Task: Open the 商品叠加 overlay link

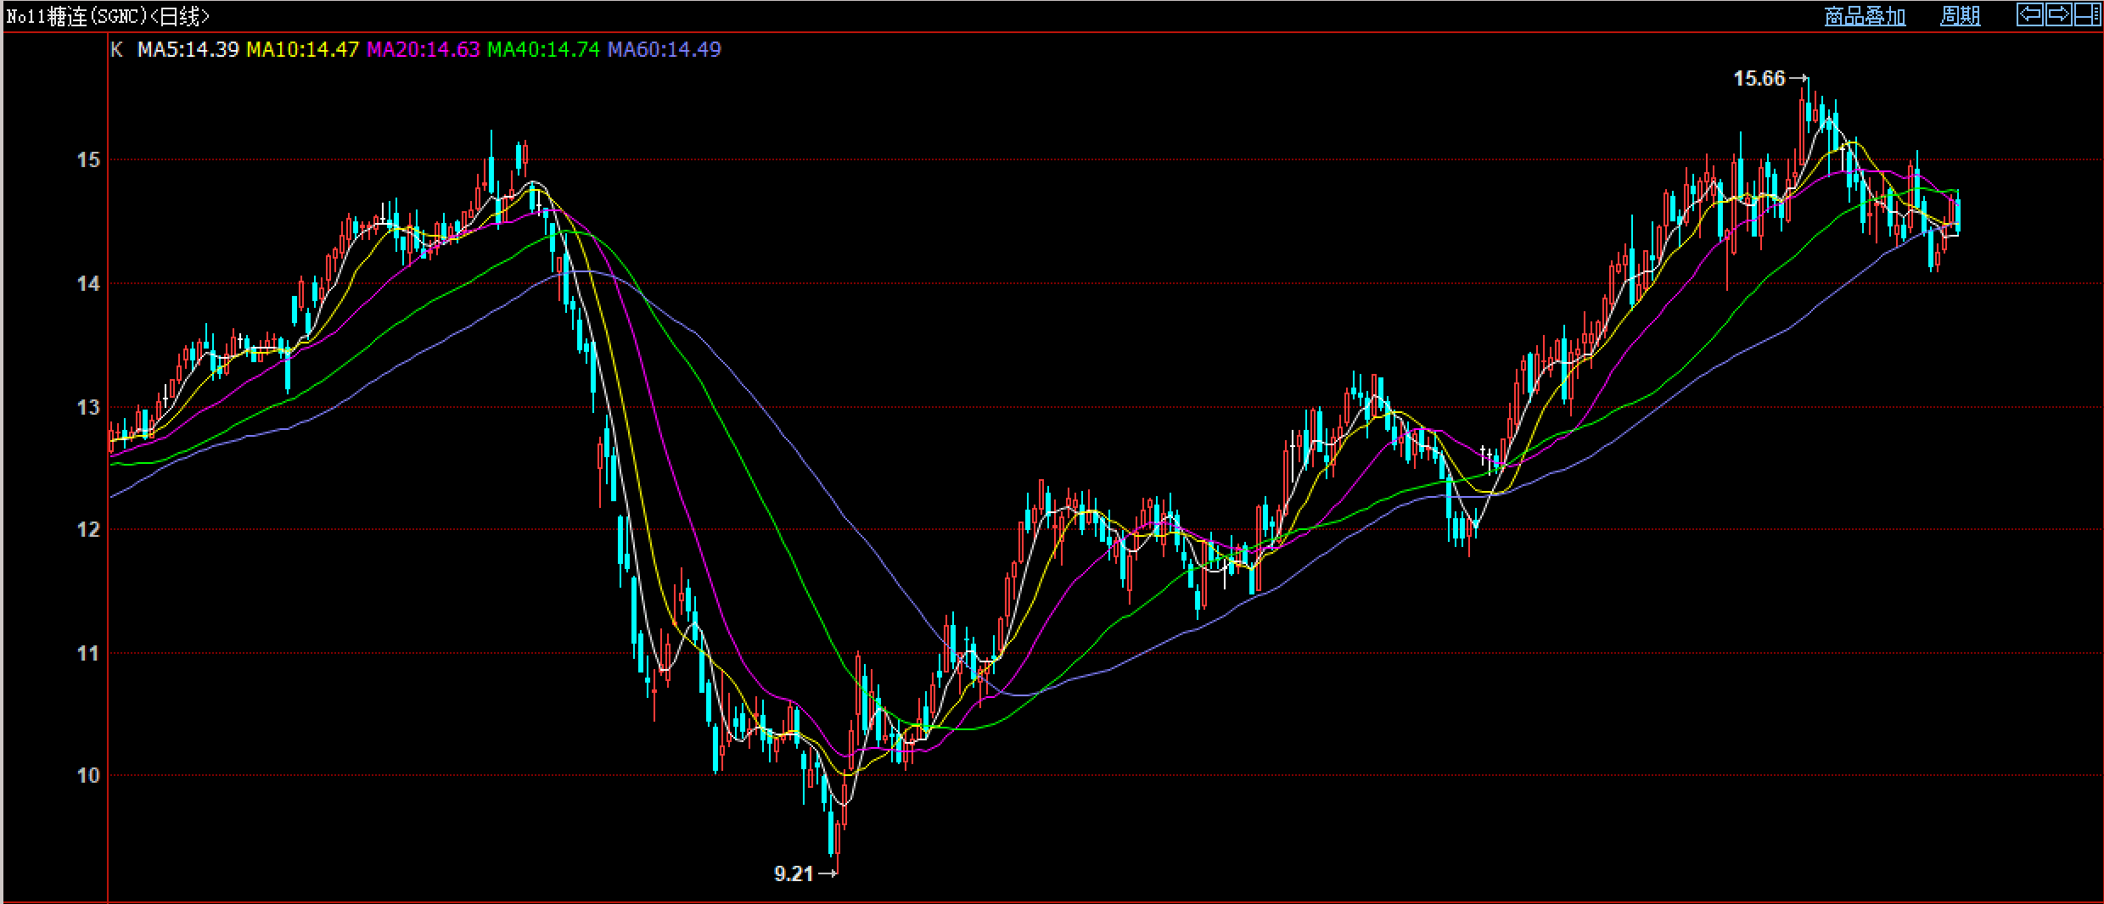Action: pos(1865,16)
